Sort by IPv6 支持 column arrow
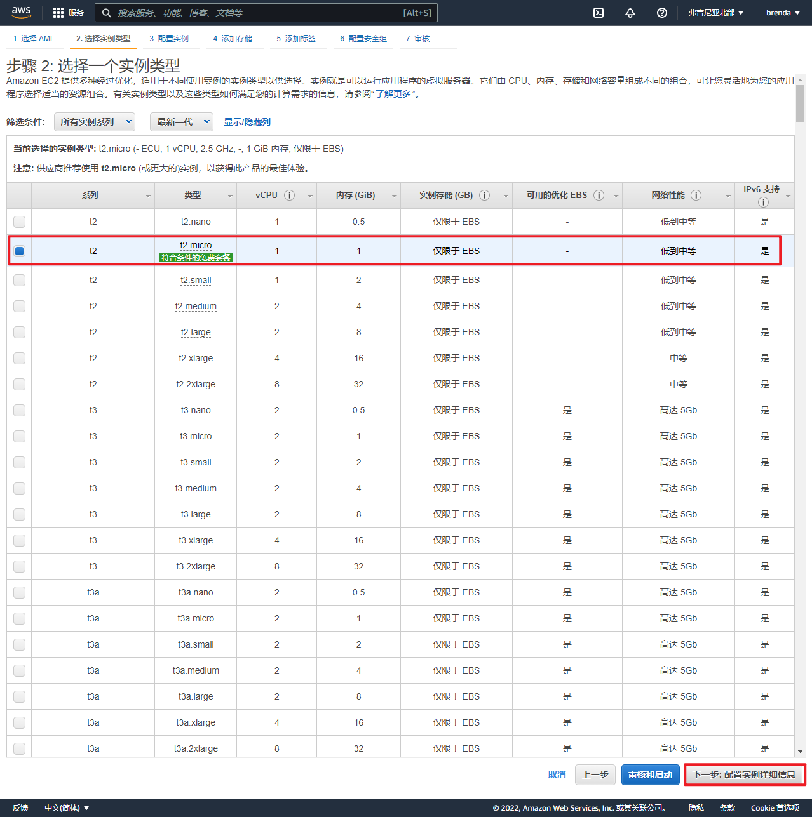 click(788, 196)
